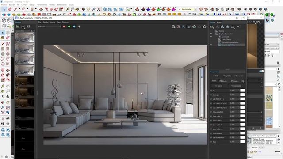283x159 pixels.
Task: Click the save to history icon in History panel
Action: pyautogui.click(x=18, y=26)
